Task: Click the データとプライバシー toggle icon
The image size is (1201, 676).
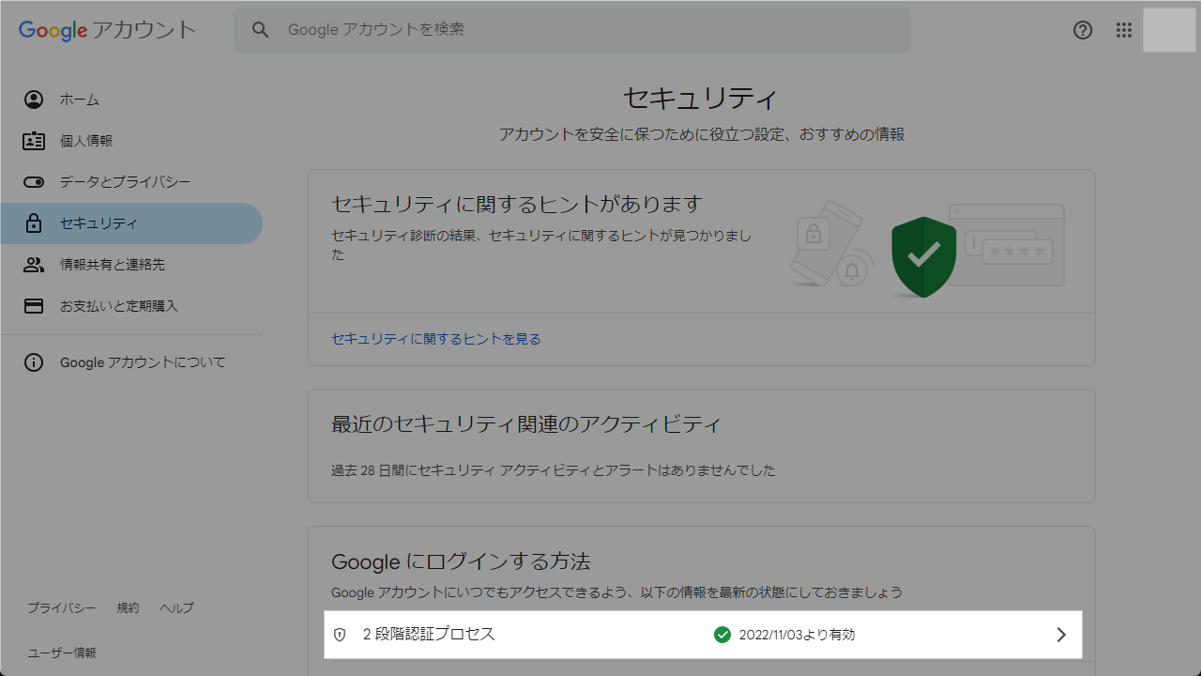Action: pos(34,182)
